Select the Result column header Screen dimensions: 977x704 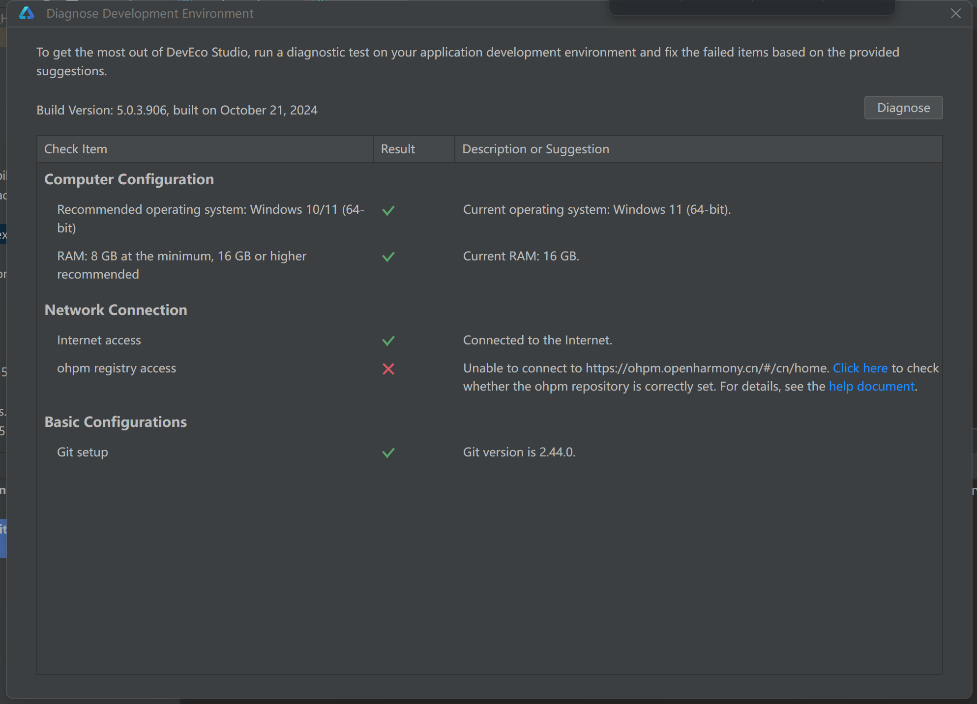tap(414, 149)
